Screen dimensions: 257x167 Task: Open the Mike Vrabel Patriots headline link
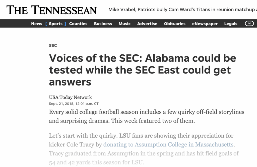(x=182, y=10)
